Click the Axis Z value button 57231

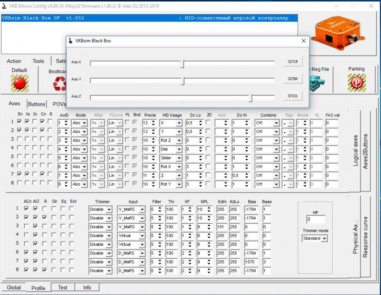click(x=293, y=96)
